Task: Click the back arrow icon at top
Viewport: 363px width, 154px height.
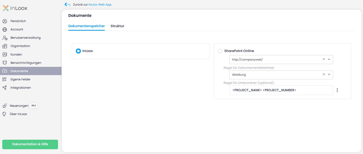Action: (67, 5)
